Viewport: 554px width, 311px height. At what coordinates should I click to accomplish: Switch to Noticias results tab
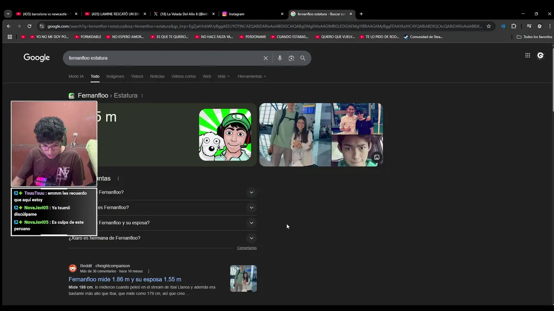(157, 76)
